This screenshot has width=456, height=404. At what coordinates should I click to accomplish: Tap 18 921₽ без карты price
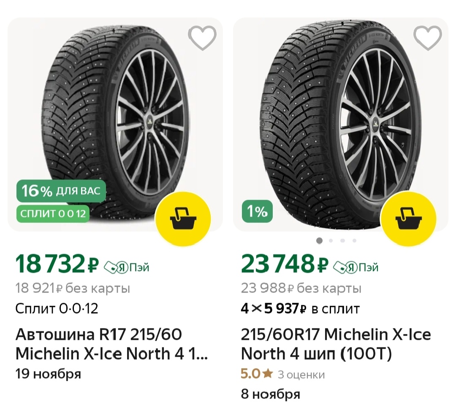click(73, 289)
